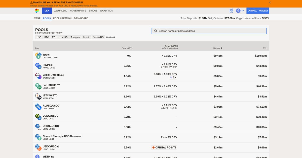
Task: Click Curve.fi Strategic USD Reserves token icons
Action: click(38, 137)
